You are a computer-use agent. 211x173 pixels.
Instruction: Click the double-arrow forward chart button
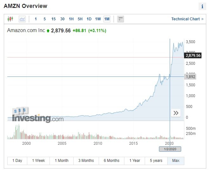point(176,113)
